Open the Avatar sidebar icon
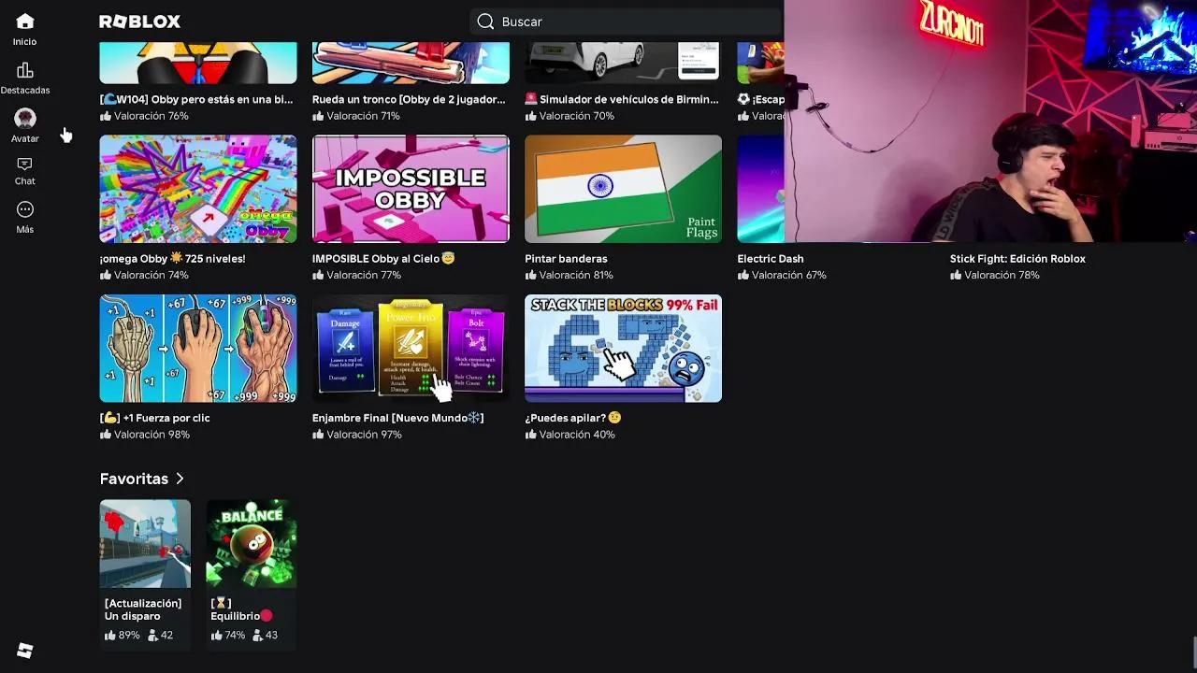This screenshot has height=673, width=1197. point(25,119)
